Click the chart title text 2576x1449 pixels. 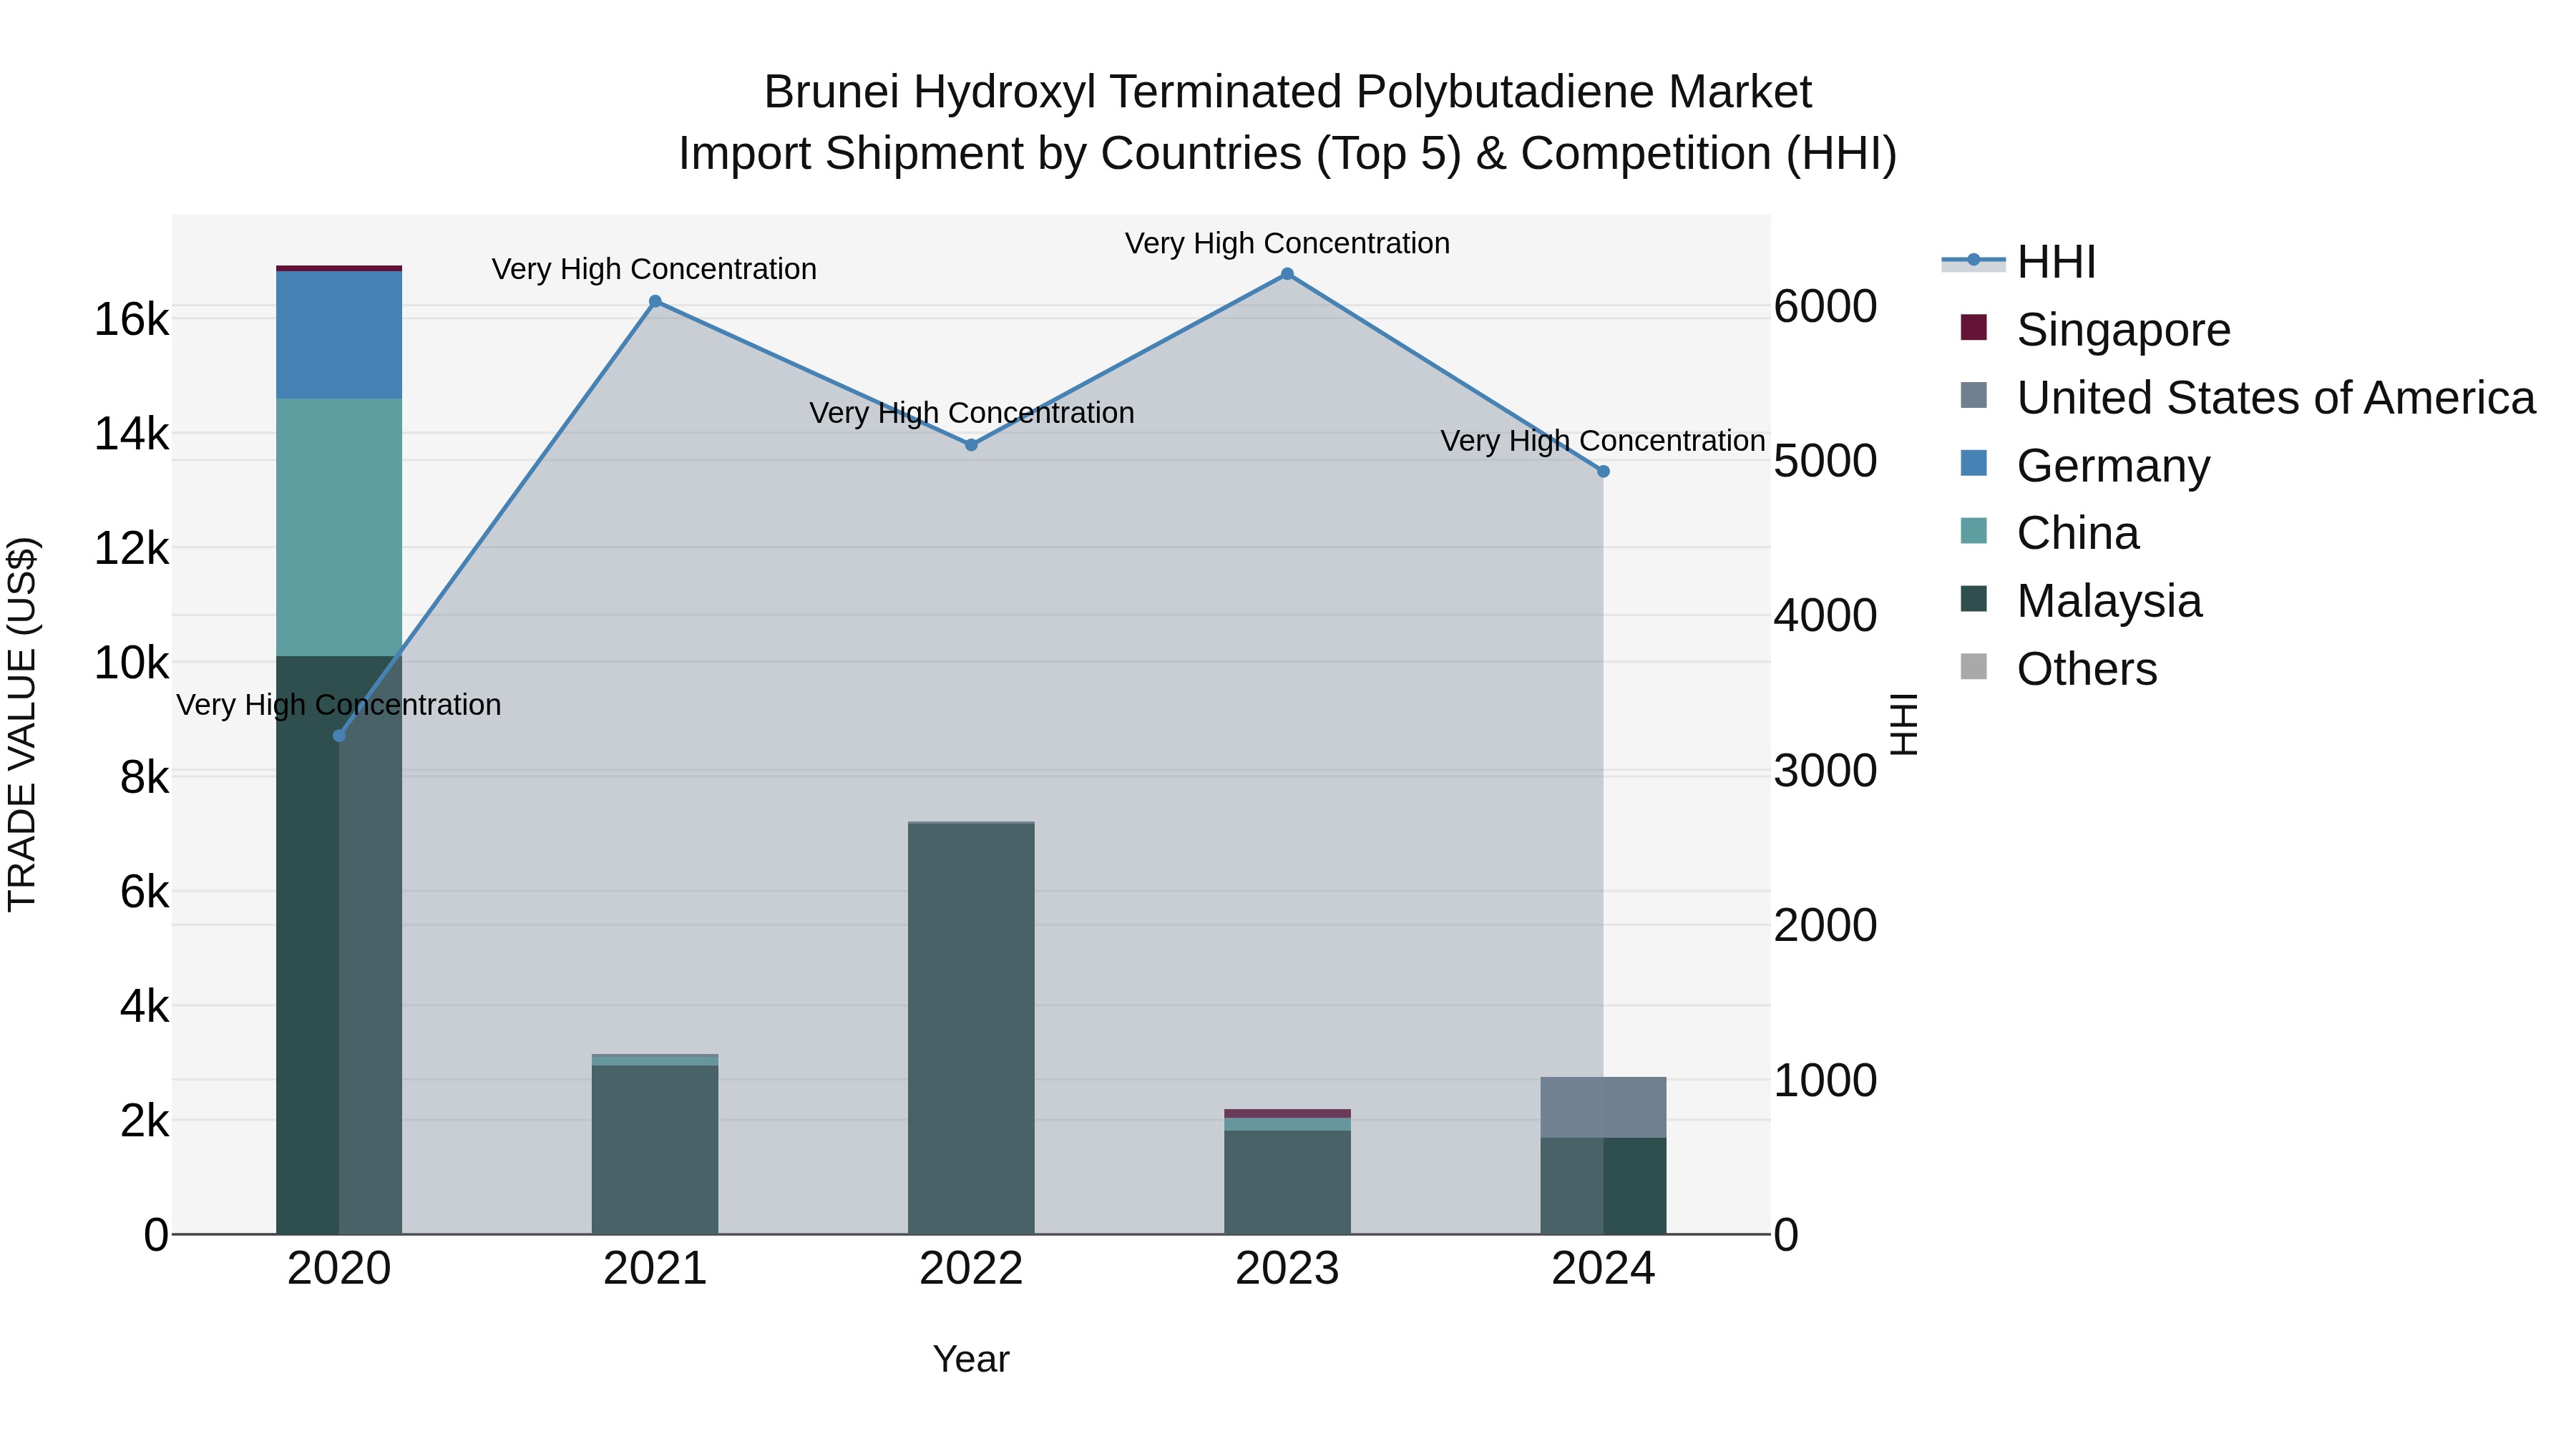[x=1287, y=122]
